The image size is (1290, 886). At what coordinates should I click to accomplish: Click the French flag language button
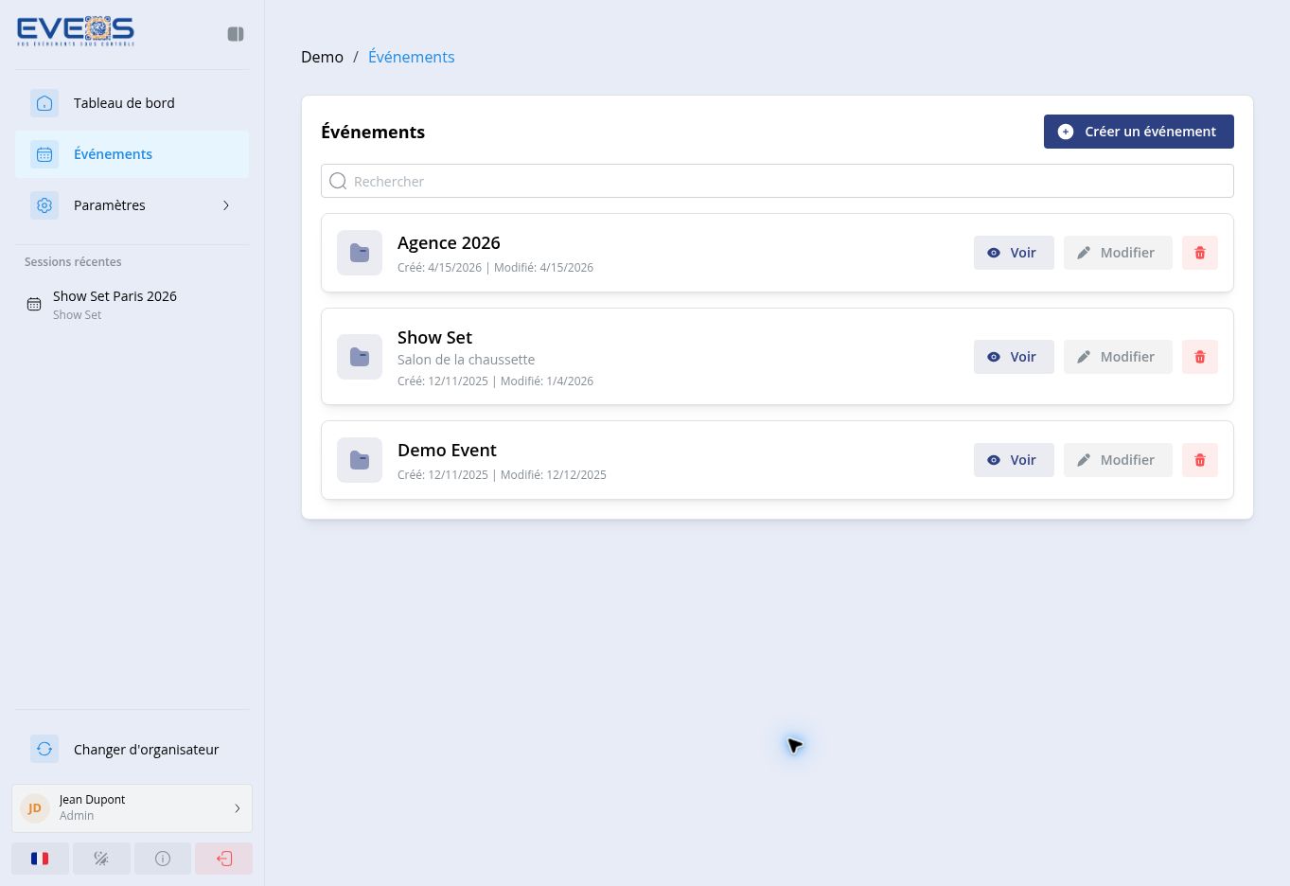pos(40,859)
